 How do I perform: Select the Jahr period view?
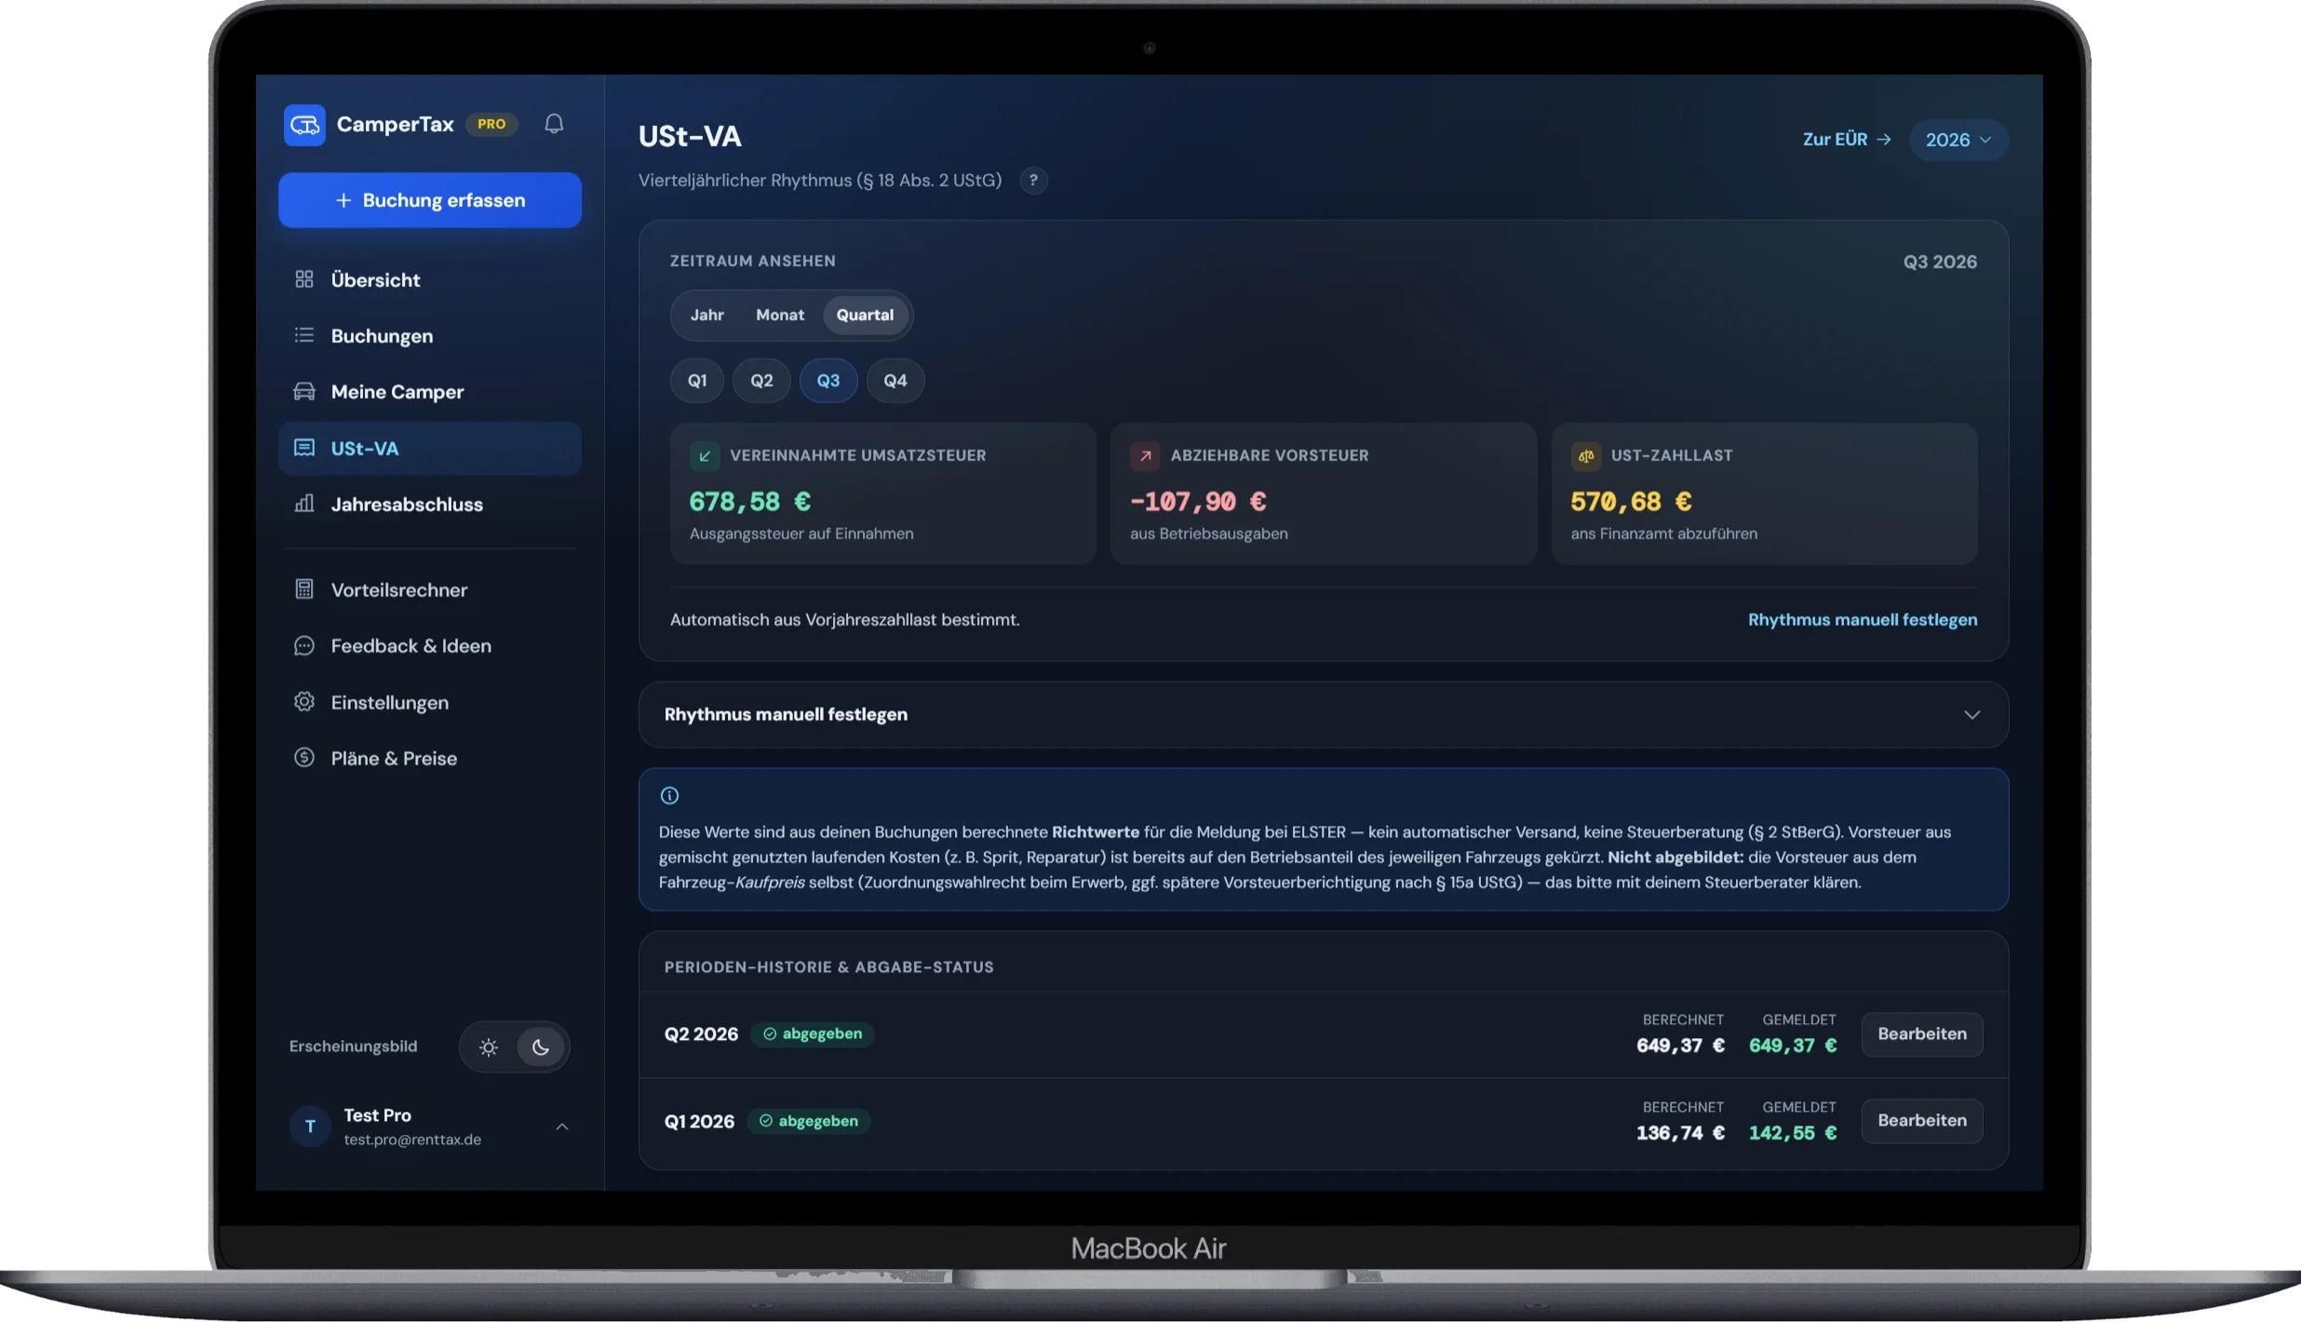(x=707, y=315)
